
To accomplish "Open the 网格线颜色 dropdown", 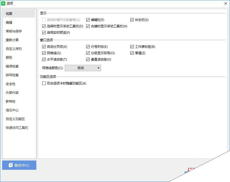I will point(83,68).
